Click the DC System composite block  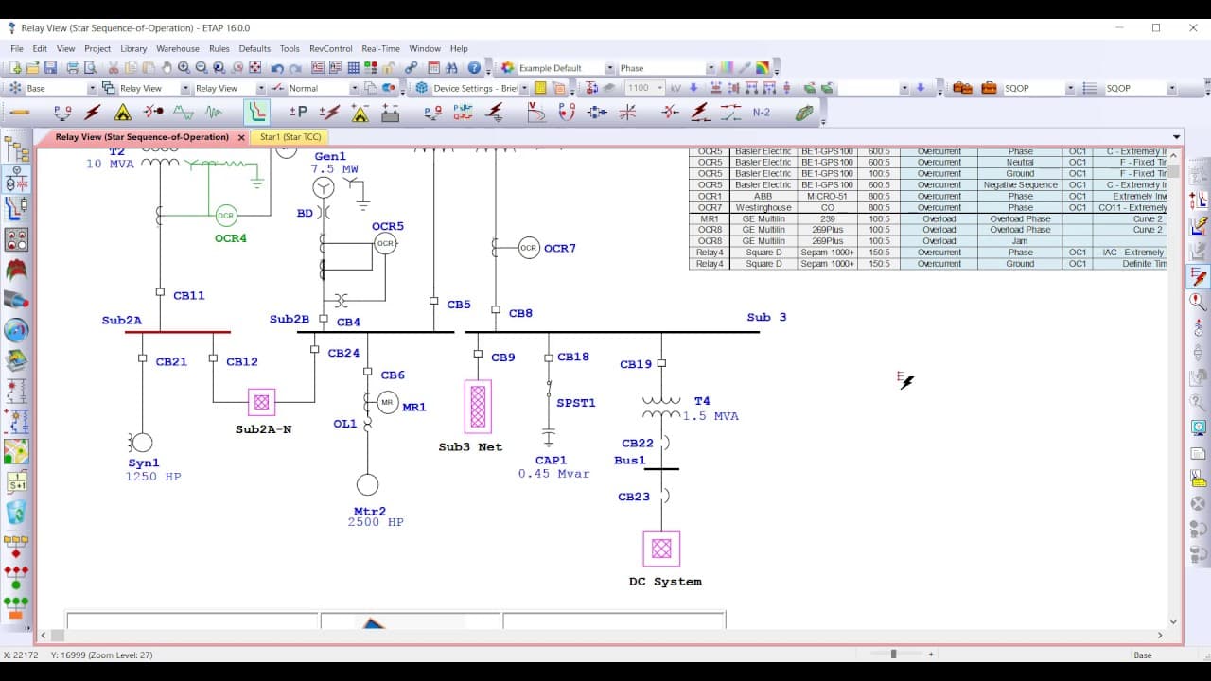tap(661, 549)
